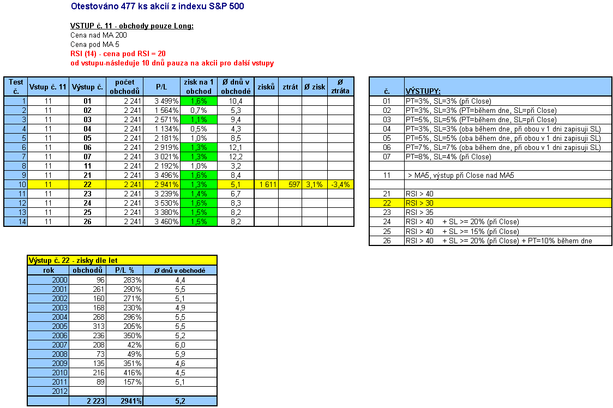
Task: Select P/L cell '3 499%'
Action: (x=161, y=101)
